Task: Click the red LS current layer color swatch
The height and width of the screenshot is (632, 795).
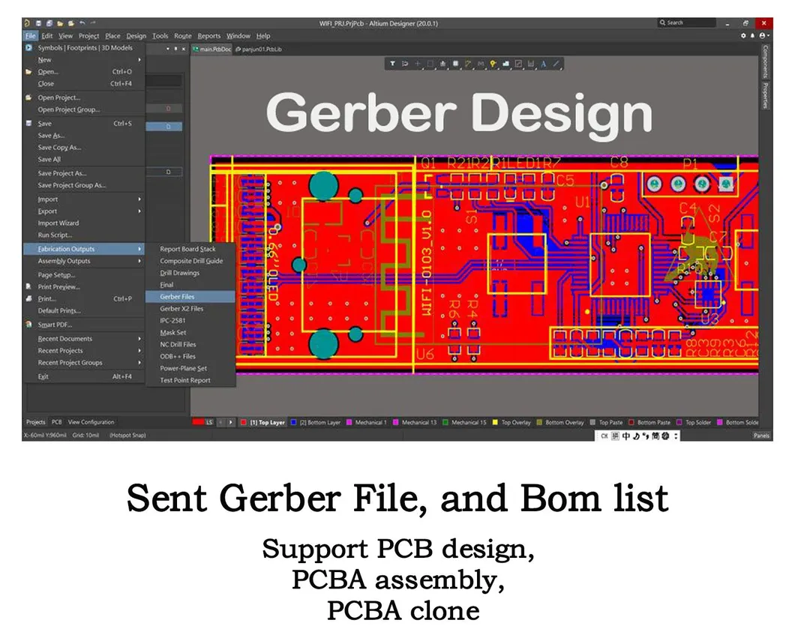Action: pyautogui.click(x=199, y=423)
